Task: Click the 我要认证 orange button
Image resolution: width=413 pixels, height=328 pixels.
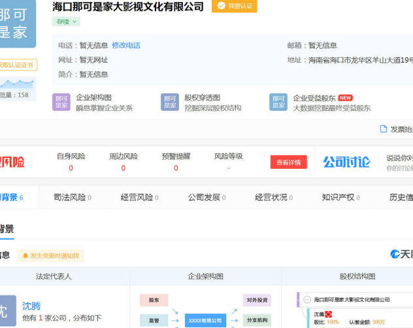Action: coord(234,6)
